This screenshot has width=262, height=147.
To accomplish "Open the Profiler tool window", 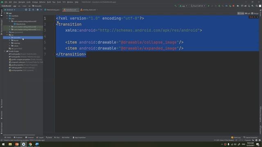I will pos(65,138).
